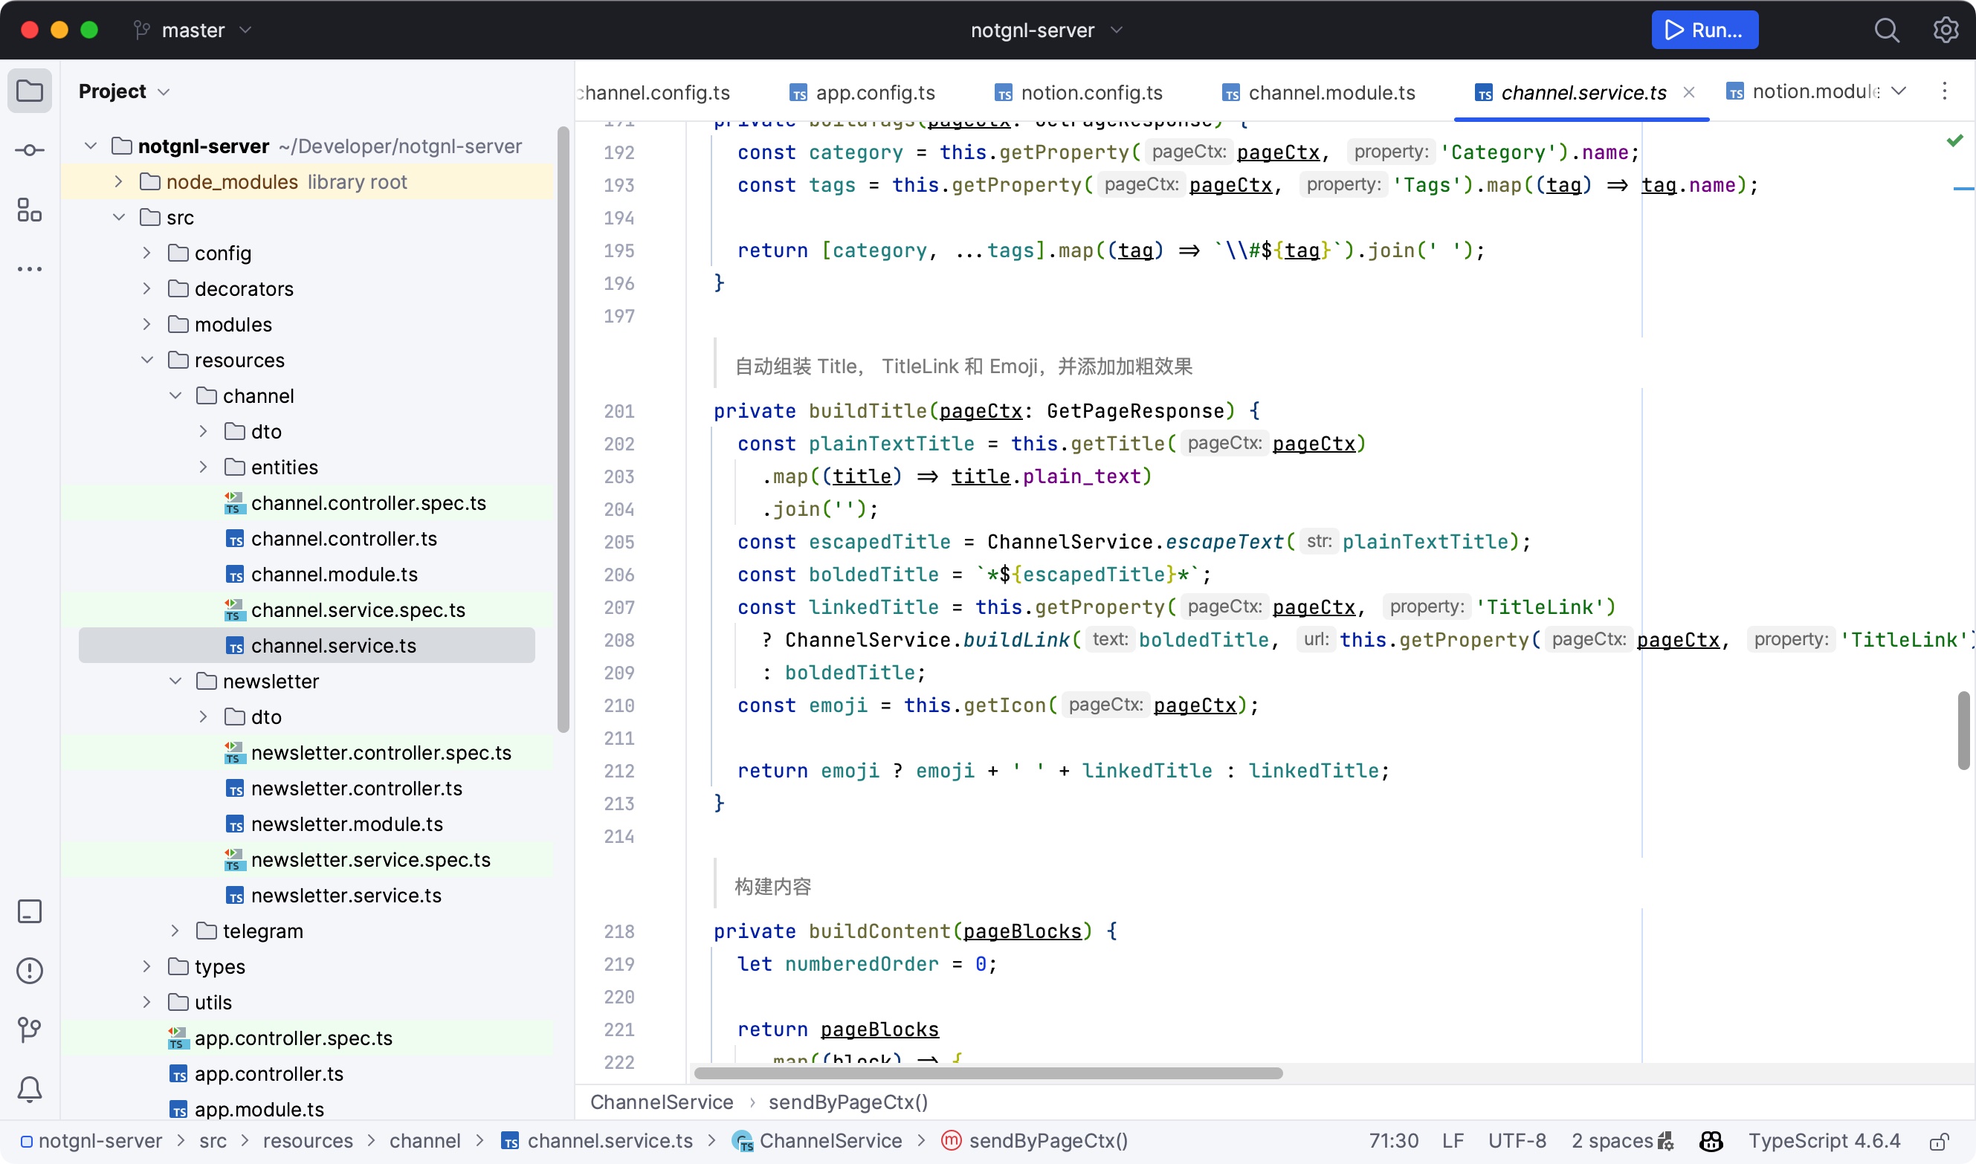Screen dimensions: 1976x1164
Task: Expand the modules folder
Action: [x=147, y=325]
